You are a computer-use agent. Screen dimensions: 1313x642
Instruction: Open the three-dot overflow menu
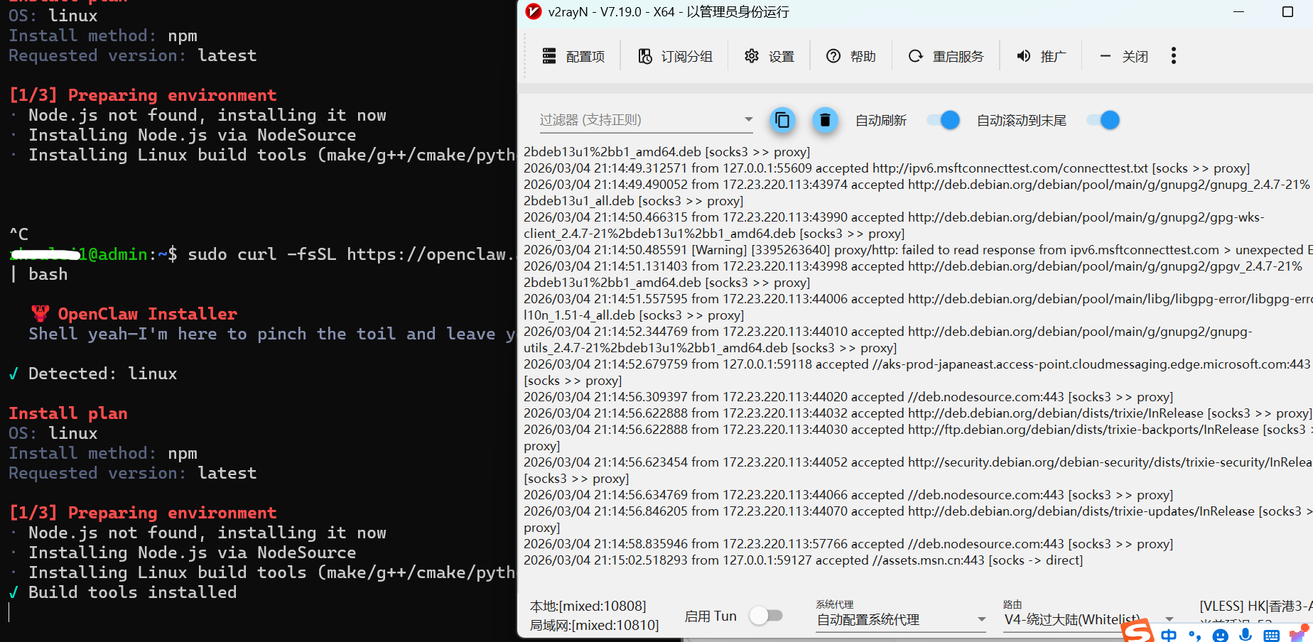(x=1173, y=56)
